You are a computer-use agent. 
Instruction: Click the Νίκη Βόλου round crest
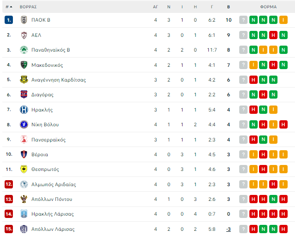click(x=24, y=124)
